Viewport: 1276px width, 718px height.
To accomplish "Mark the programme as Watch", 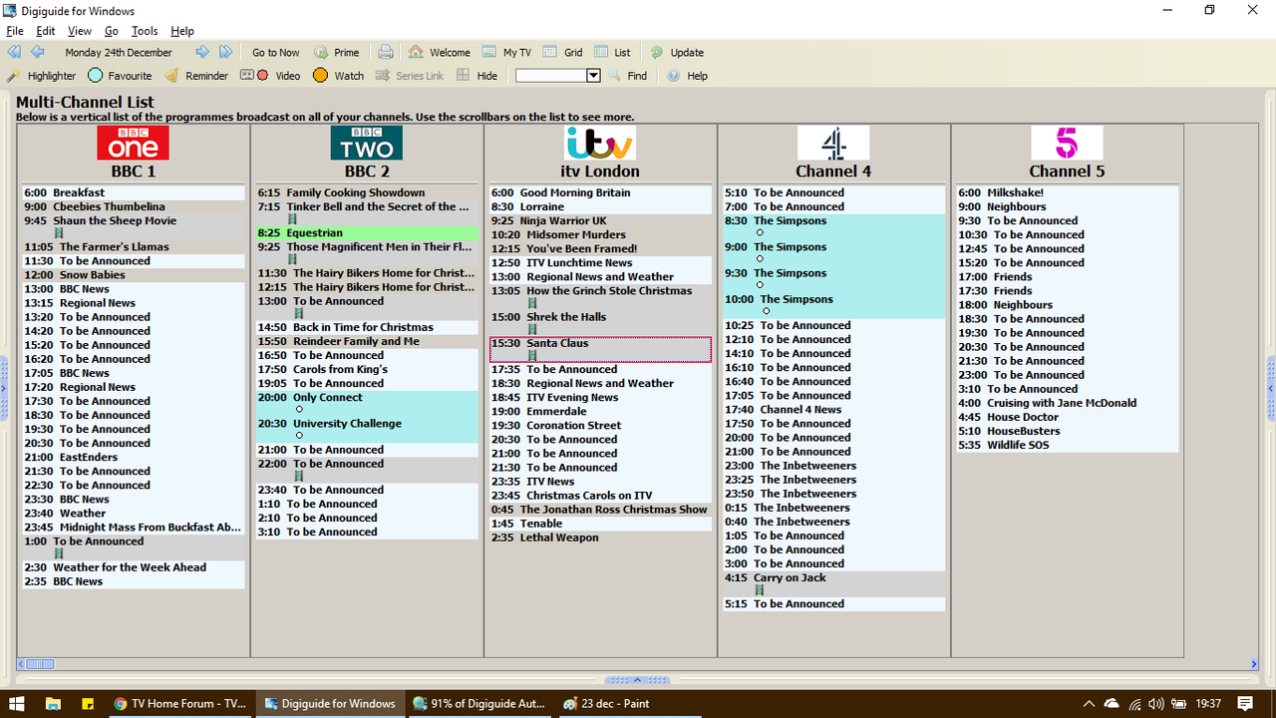I will point(338,76).
